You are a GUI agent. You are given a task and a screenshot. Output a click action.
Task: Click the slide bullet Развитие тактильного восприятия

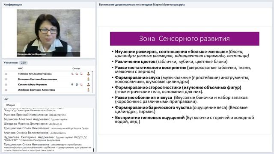(183, 69)
